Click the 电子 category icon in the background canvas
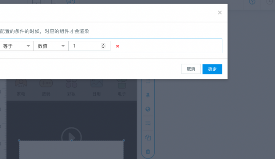 [x=122, y=84]
